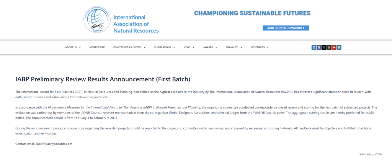Screen dimensions: 392x162
Task: Open the YouTube social icon
Action: pos(334,47)
